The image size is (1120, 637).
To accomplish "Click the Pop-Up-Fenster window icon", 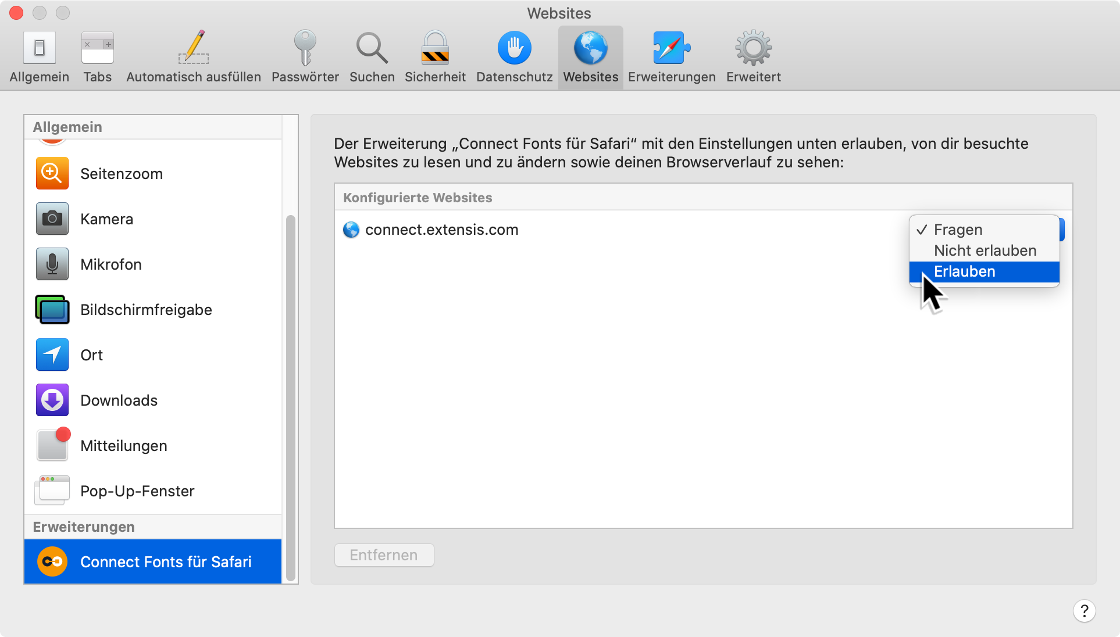I will [x=52, y=491].
